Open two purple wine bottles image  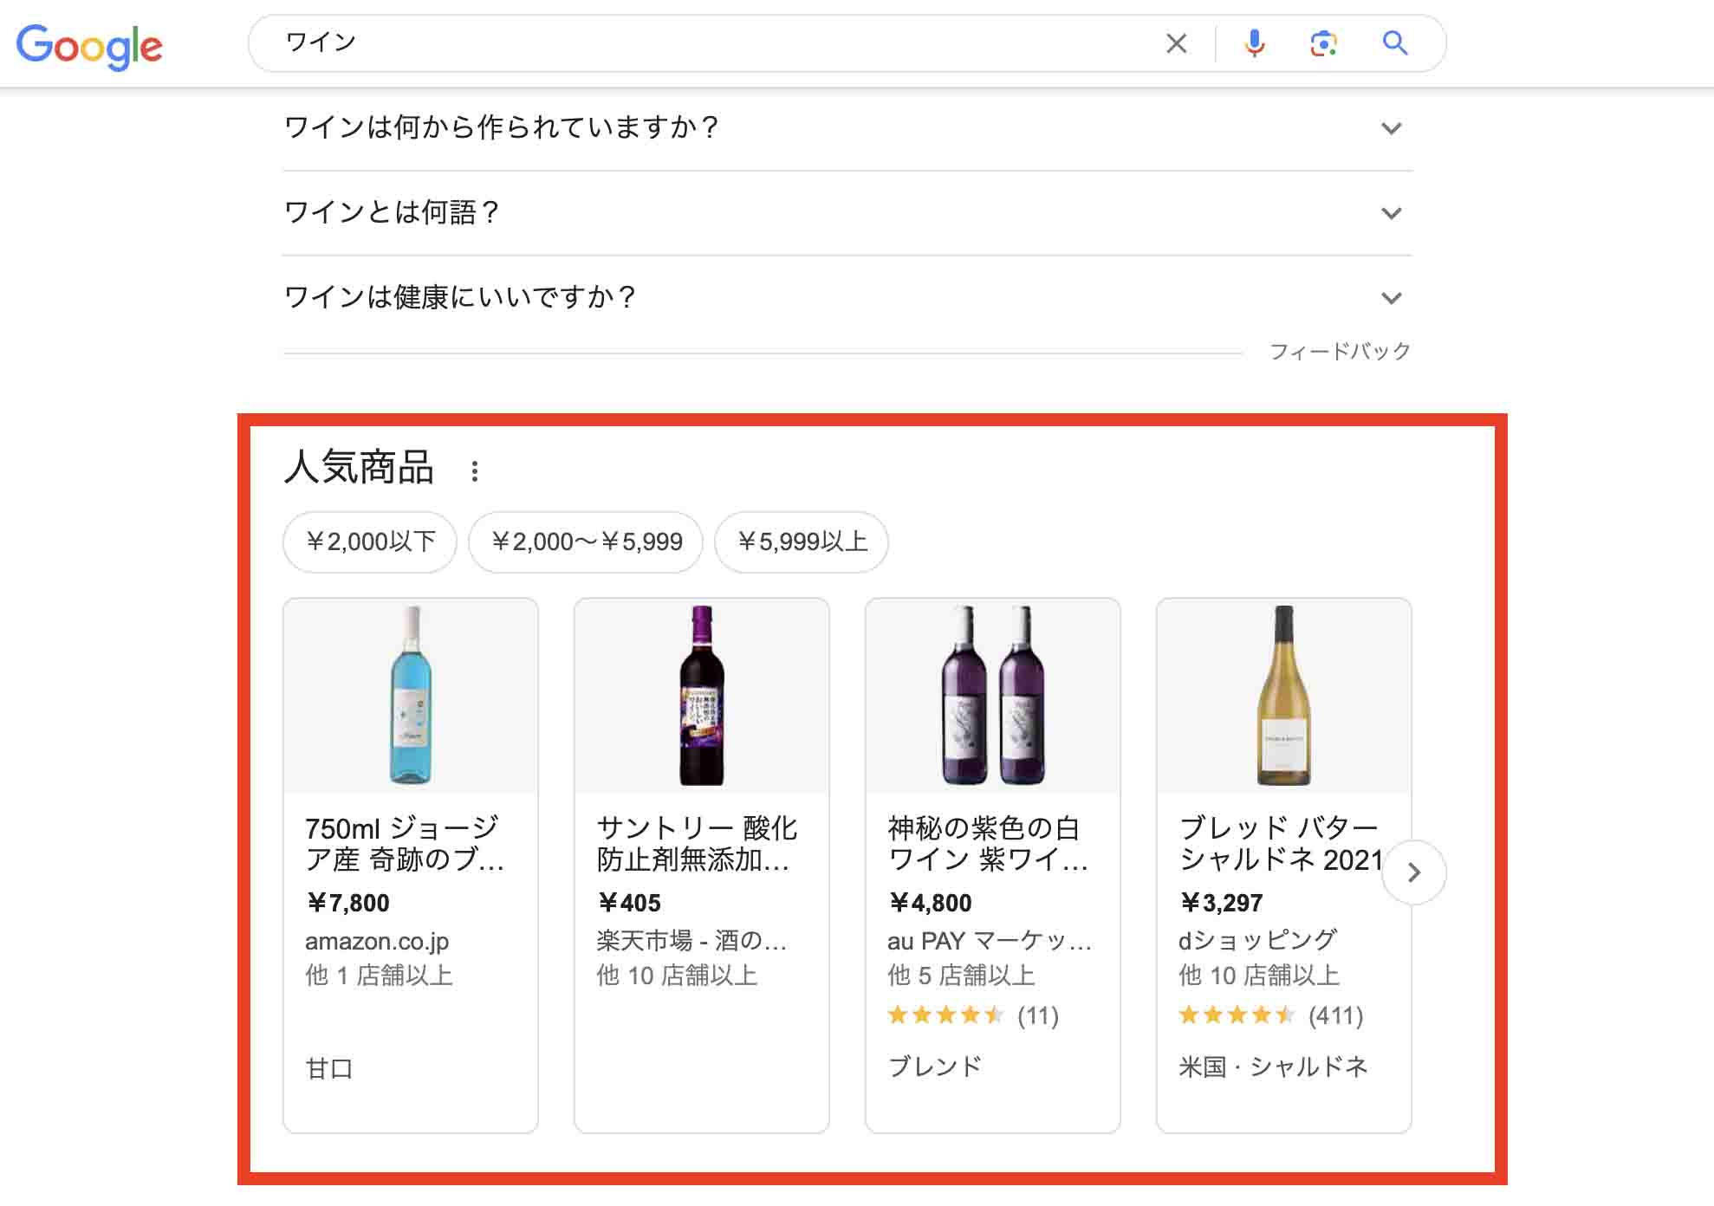coord(993,696)
